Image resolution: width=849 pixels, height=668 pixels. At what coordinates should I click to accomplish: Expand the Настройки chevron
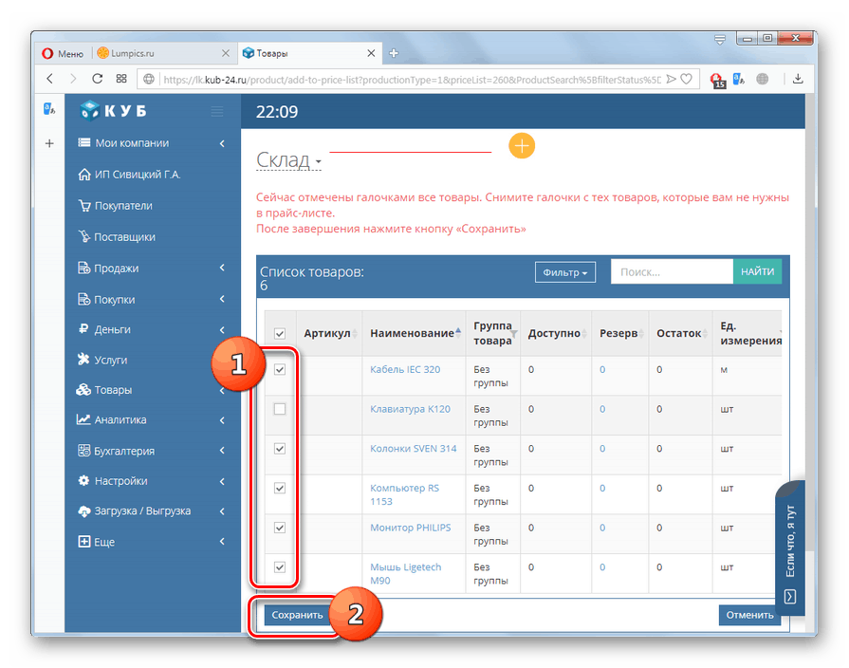(x=222, y=481)
